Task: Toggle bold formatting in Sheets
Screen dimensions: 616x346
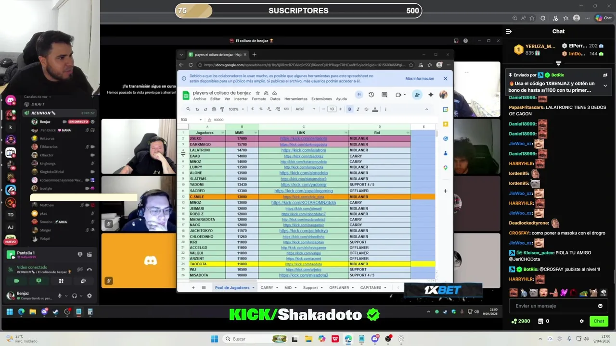Action: [349, 109]
